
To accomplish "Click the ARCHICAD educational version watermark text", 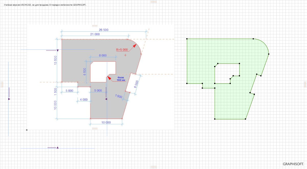I will [x=45, y=5].
